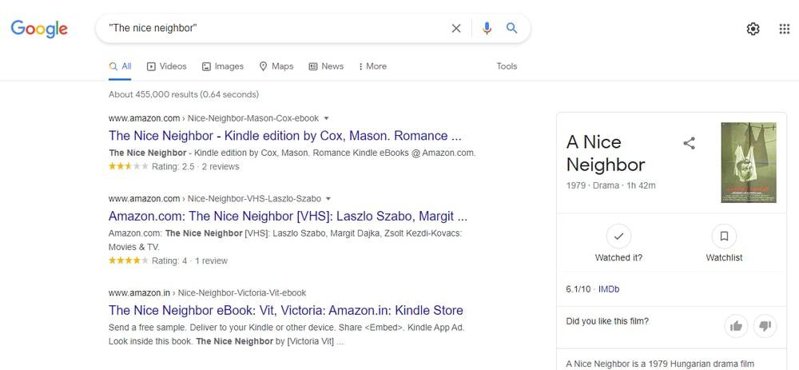
Task: Expand dropdown arrow next to VHS-Laszlo-Szabo URL
Action: pyautogui.click(x=328, y=199)
